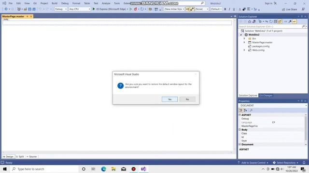
Task: Switch to the Source view tab
Action: (31, 157)
